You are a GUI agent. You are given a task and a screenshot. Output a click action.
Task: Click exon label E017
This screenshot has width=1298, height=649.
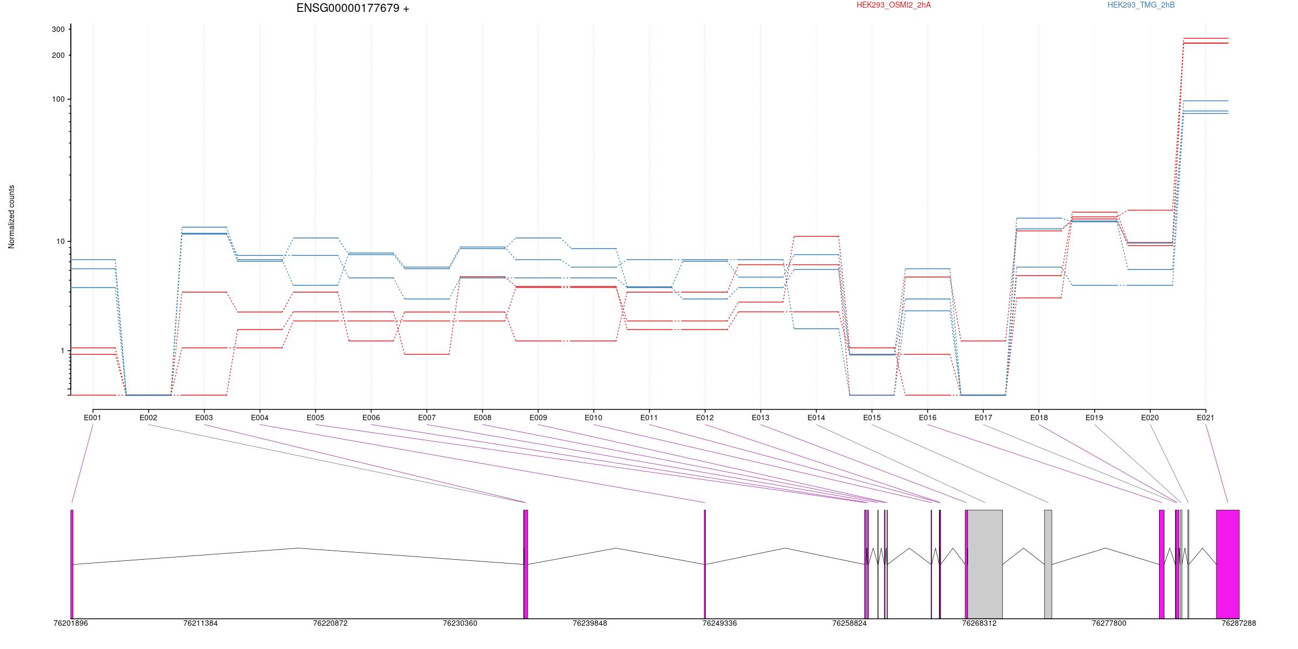(x=983, y=418)
